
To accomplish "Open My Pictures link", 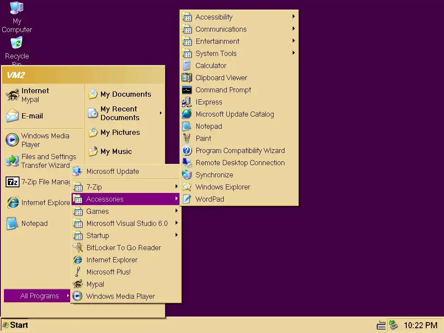I will tap(124, 133).
